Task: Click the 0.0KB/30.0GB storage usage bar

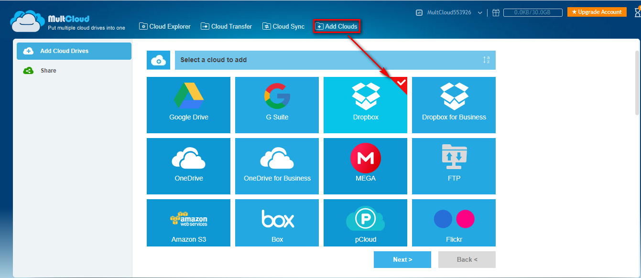Action: tap(532, 12)
